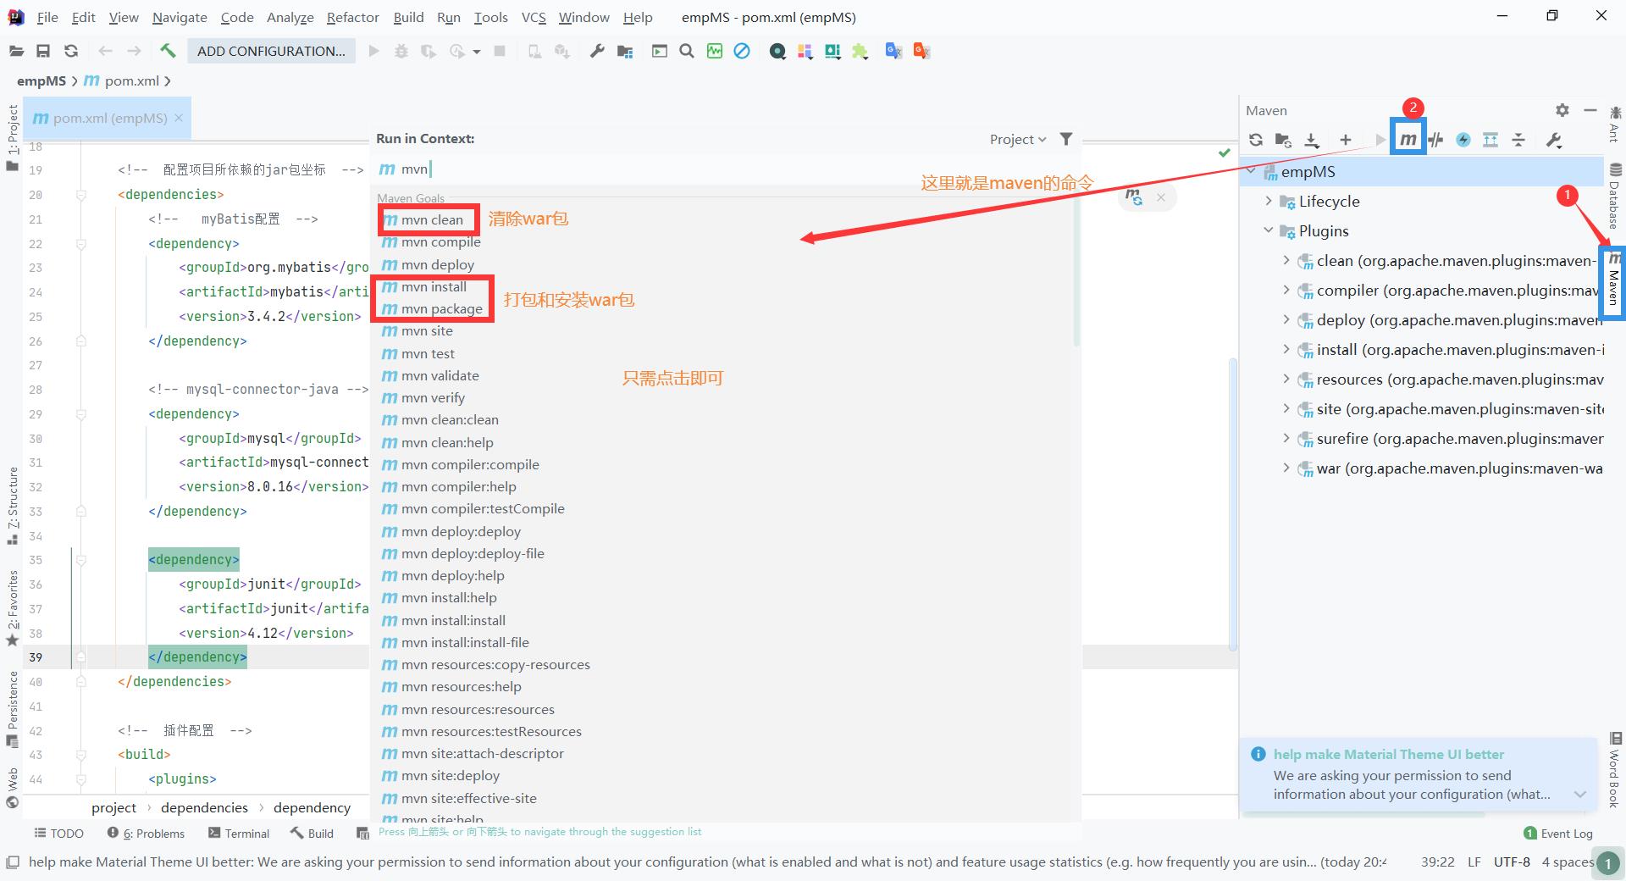Open the Refactor menu
The image size is (1626, 881).
pos(352,17)
